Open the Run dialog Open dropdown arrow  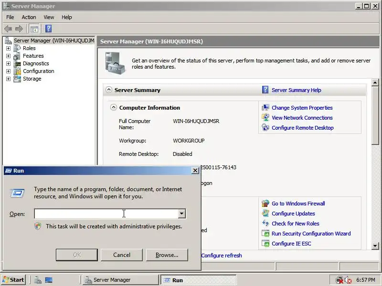181,214
